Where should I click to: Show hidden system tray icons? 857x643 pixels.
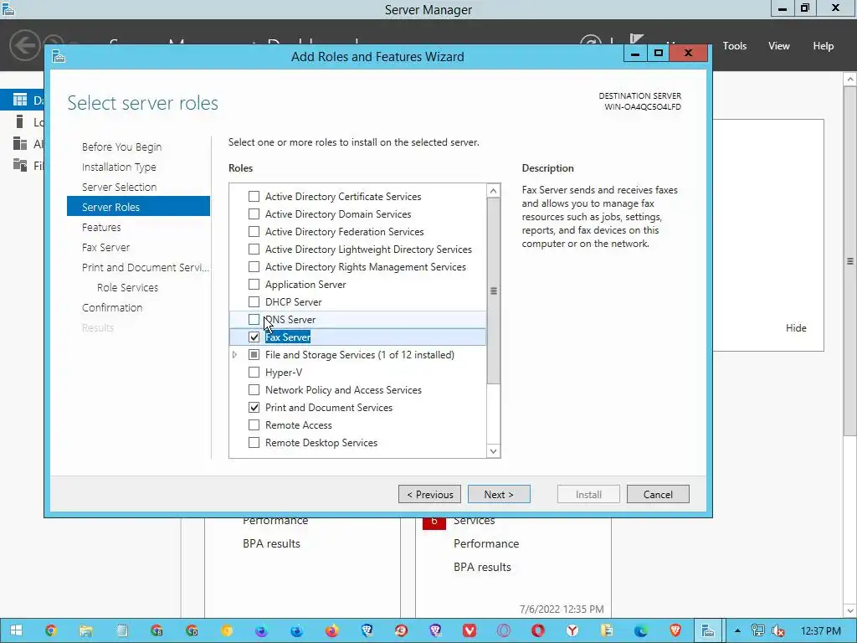tap(737, 630)
